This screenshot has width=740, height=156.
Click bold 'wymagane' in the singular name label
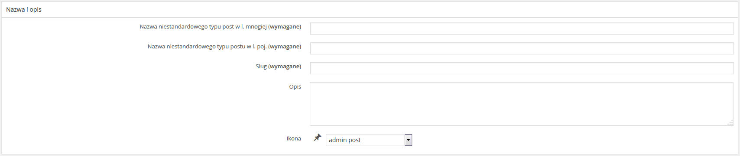[x=285, y=47]
